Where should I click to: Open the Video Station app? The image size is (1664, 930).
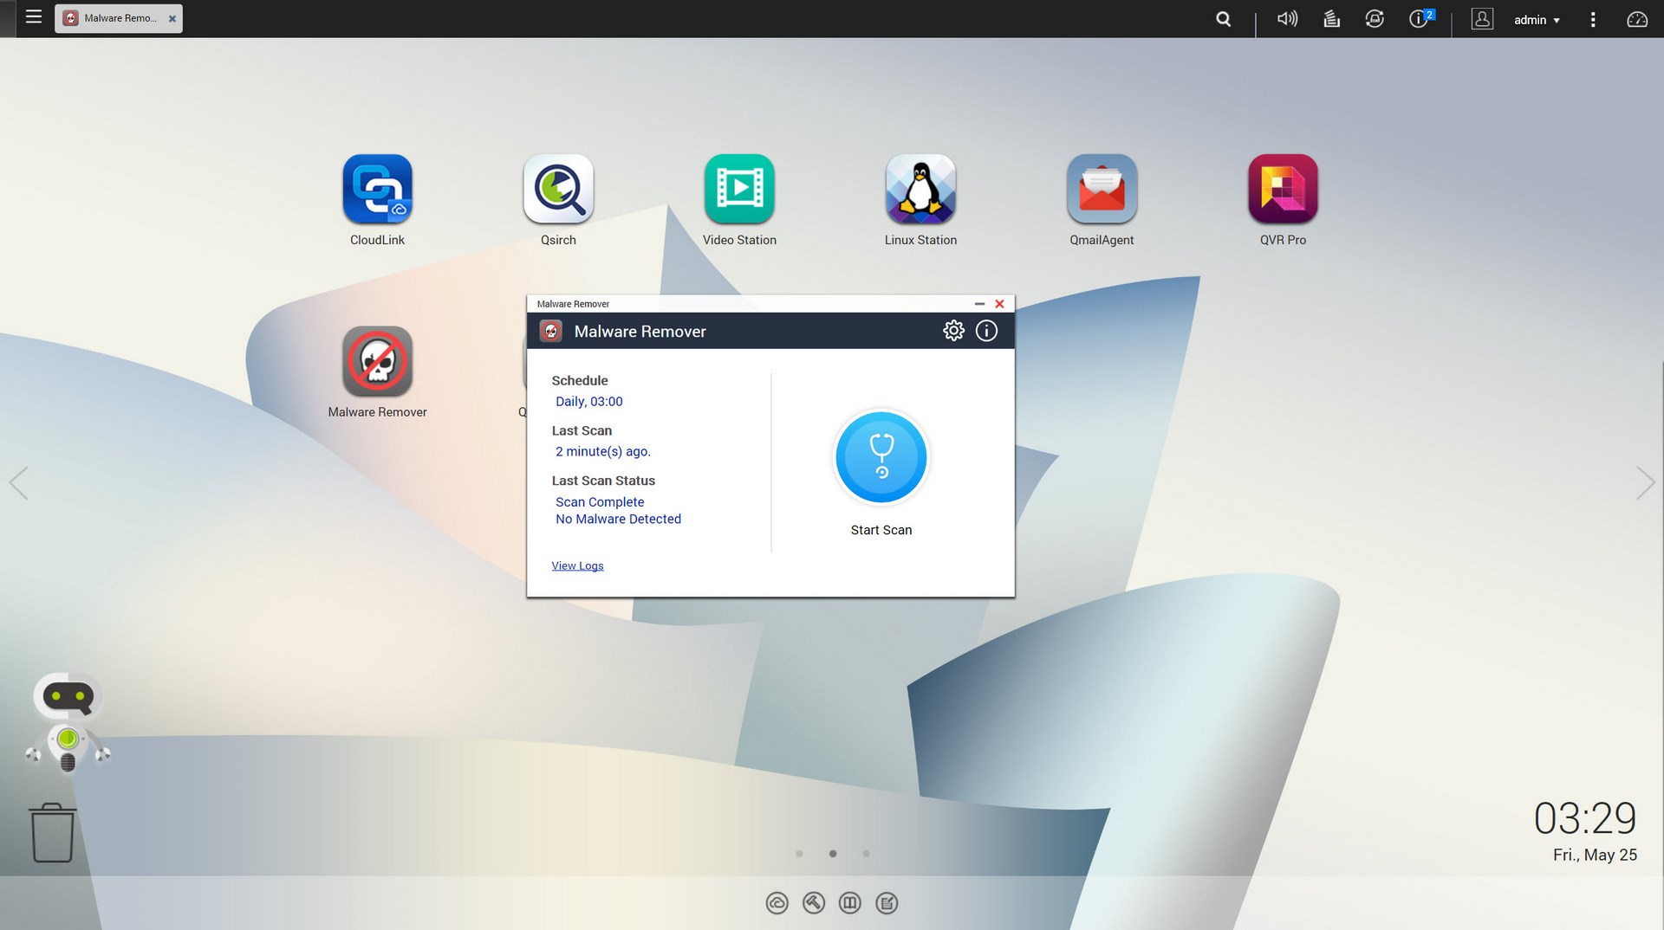(739, 189)
